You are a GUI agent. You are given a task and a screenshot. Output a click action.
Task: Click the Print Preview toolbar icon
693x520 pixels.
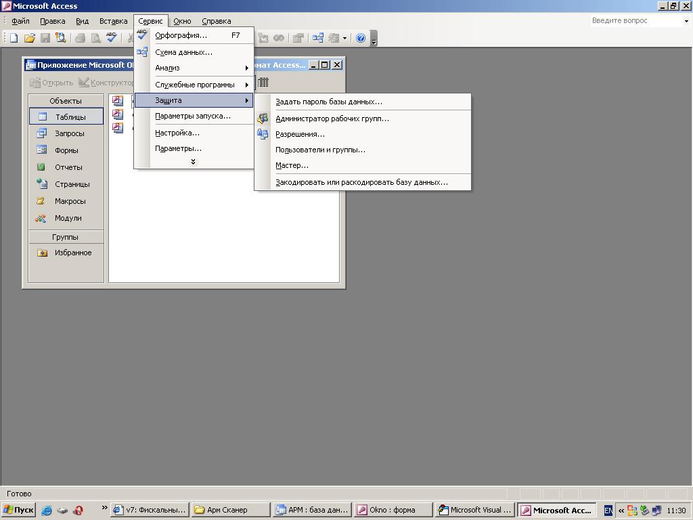coord(95,38)
